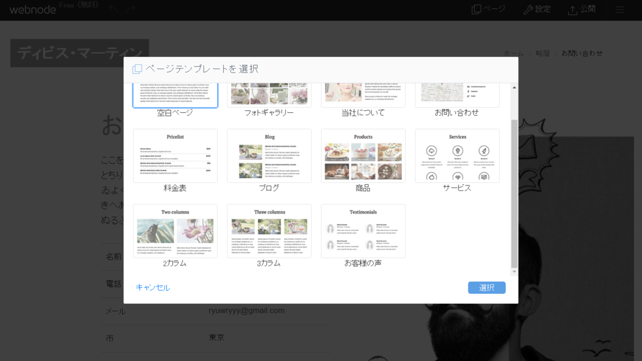Select the 空白ページ blank page template
This screenshot has width=642, height=361.
tap(176, 95)
